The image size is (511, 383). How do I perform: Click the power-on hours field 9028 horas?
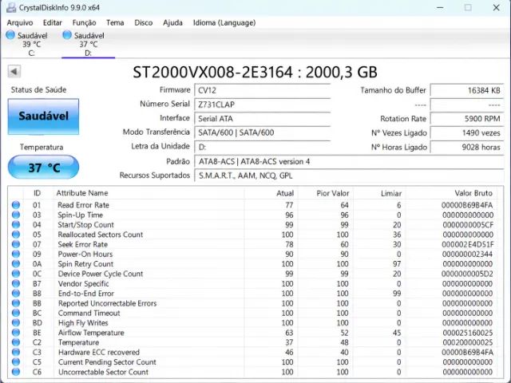pos(467,147)
